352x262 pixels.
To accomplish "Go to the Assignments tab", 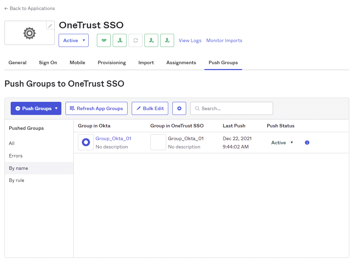I will click(181, 63).
